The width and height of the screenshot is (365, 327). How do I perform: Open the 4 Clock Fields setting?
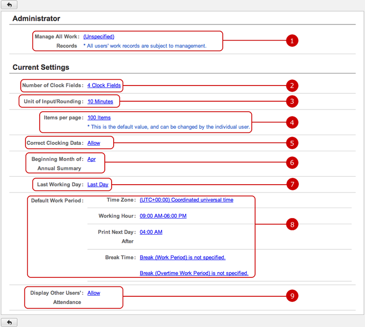(x=104, y=85)
